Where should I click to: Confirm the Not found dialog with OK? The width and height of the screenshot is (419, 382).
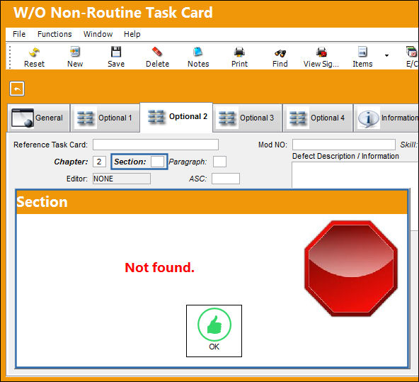click(x=214, y=331)
